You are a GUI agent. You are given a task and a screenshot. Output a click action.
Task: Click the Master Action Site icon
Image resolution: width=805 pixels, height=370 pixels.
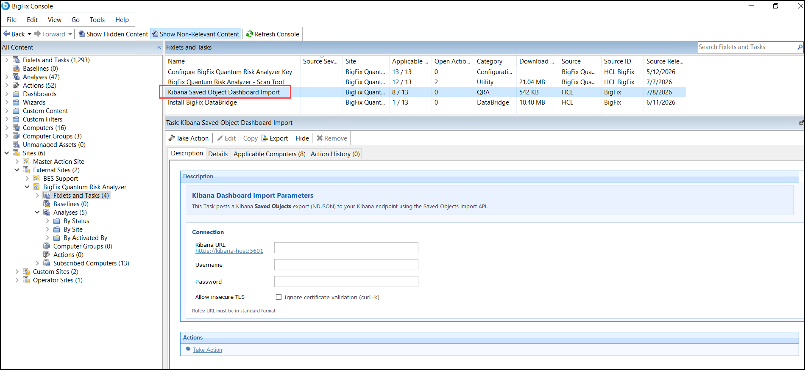click(26, 162)
